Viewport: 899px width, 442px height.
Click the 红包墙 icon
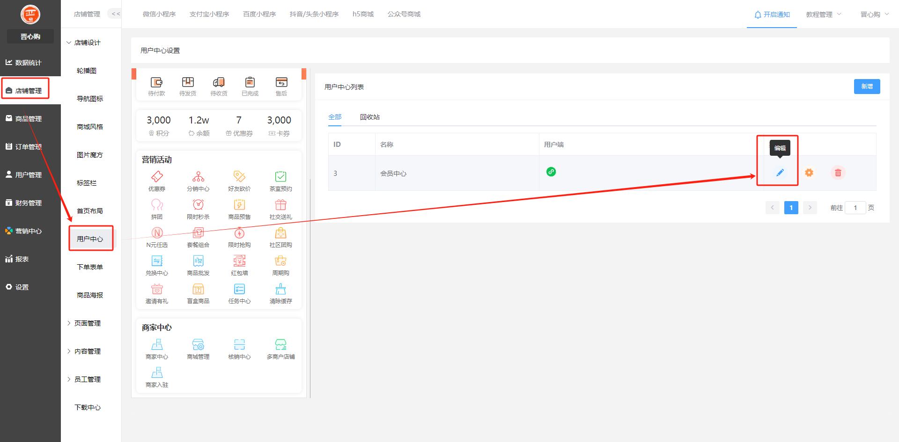click(239, 261)
